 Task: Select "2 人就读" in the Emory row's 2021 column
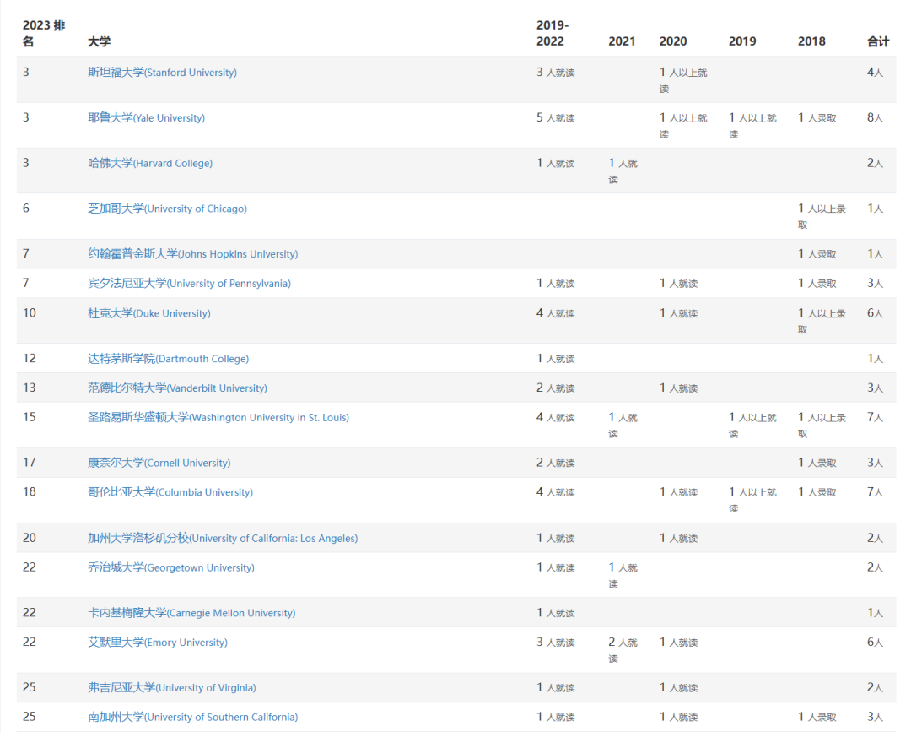click(623, 650)
